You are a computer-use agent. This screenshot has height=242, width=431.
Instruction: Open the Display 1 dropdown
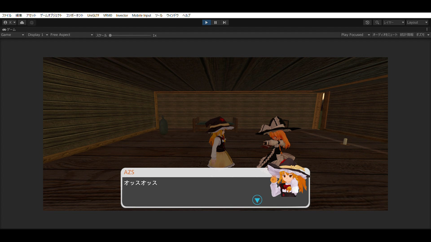coord(38,35)
